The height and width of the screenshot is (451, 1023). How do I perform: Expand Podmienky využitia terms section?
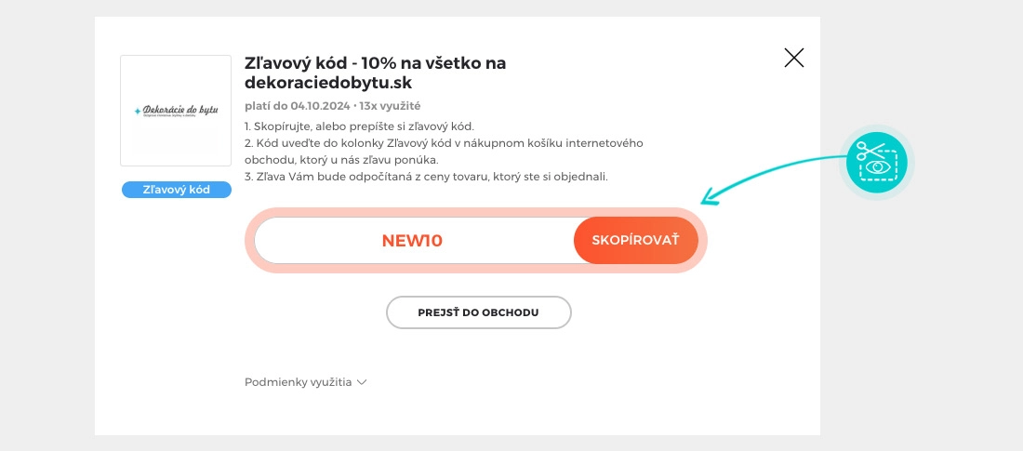tap(298, 382)
